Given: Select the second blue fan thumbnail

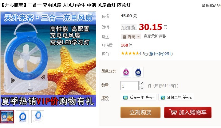Looking at the screenshot, I should 22,117.
